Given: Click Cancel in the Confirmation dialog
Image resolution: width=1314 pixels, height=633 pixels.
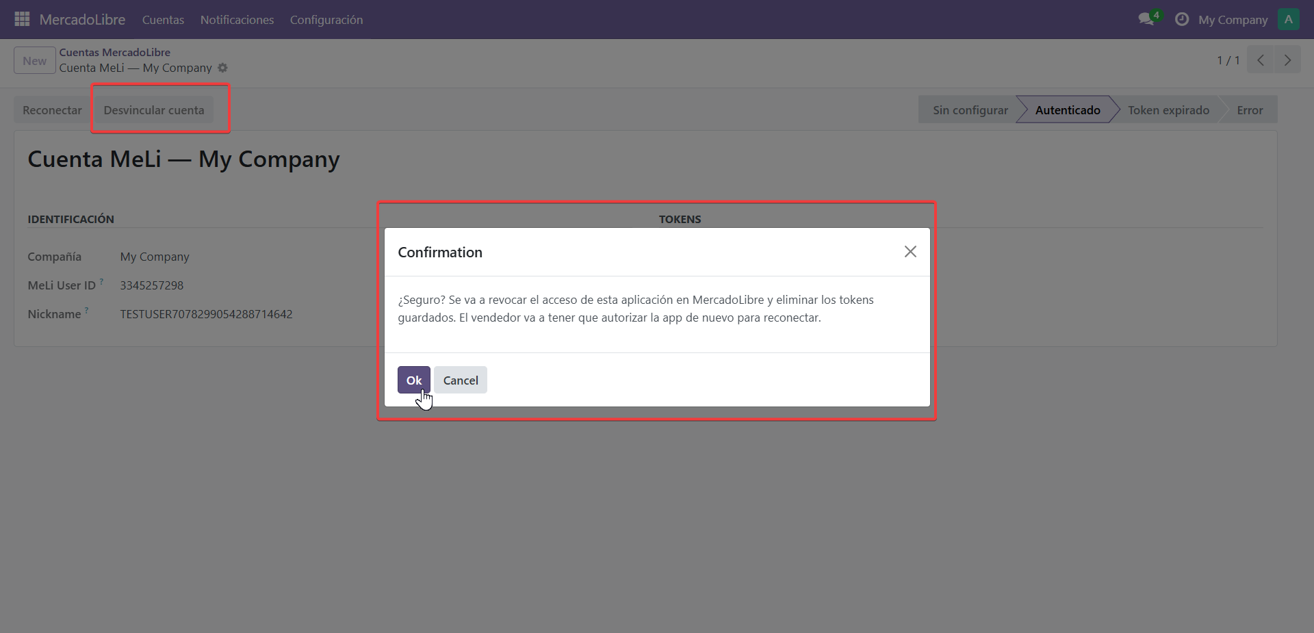Looking at the screenshot, I should coord(461,380).
